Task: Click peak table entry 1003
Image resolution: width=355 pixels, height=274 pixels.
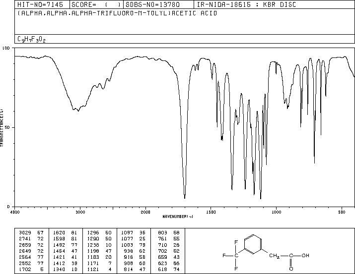Action: pos(127,245)
